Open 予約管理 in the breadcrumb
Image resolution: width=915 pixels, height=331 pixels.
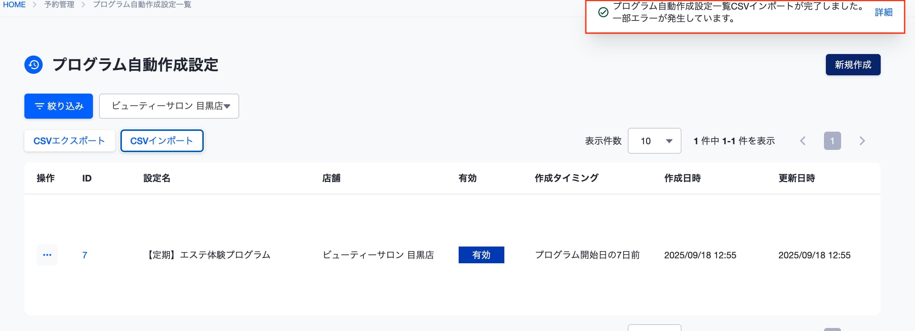59,5
